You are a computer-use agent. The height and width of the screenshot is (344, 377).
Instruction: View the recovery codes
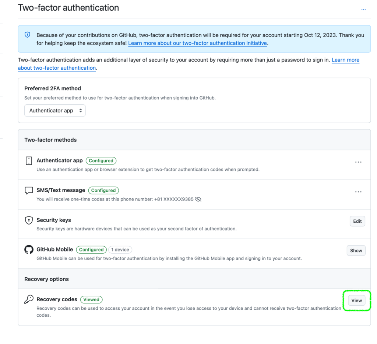pyautogui.click(x=356, y=300)
